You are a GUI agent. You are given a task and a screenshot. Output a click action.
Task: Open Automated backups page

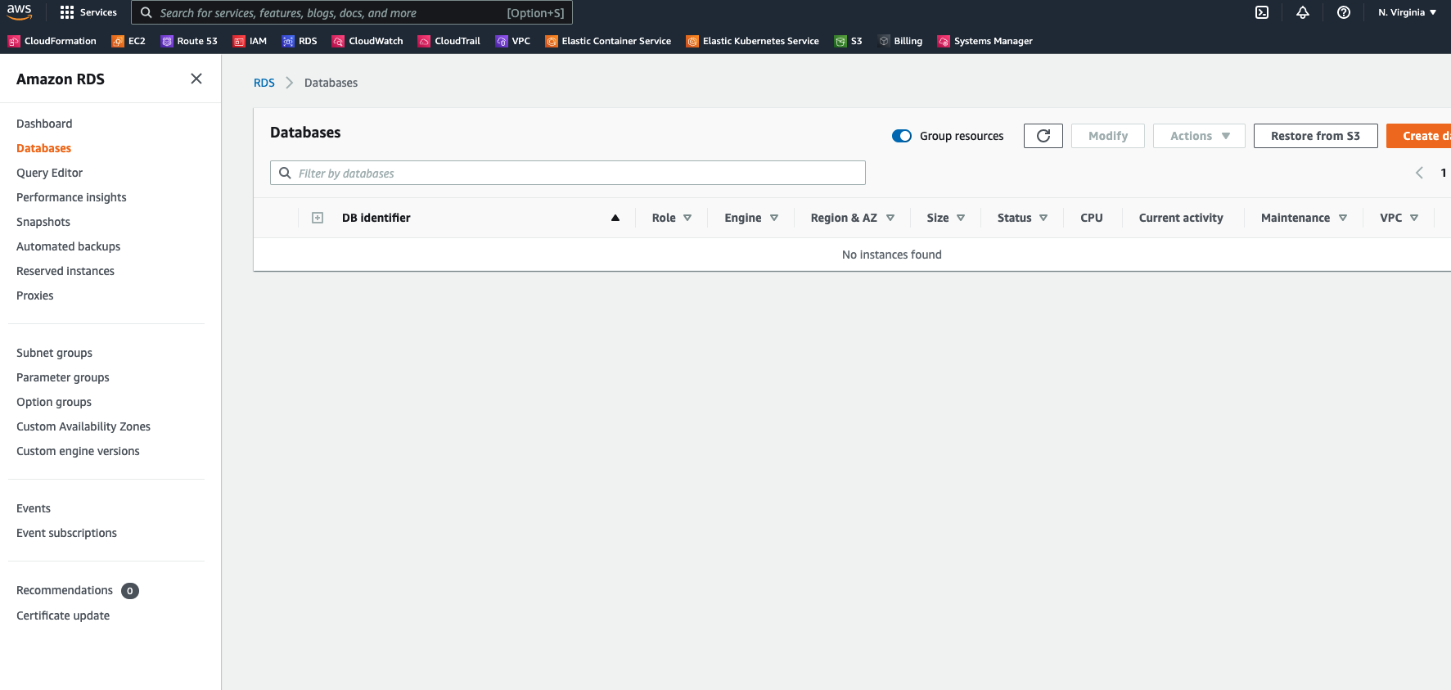[68, 246]
